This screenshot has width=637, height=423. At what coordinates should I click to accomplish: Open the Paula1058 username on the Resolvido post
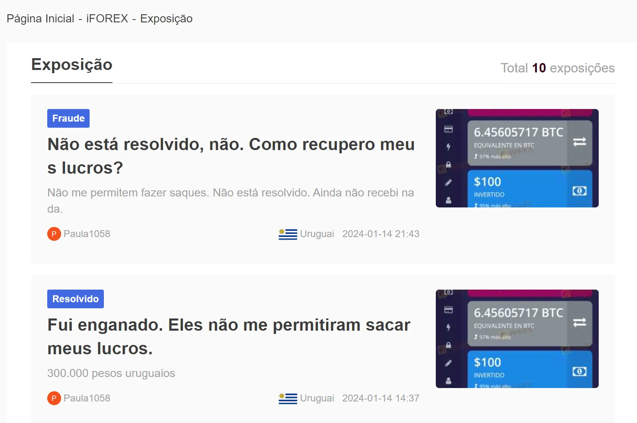tap(87, 398)
